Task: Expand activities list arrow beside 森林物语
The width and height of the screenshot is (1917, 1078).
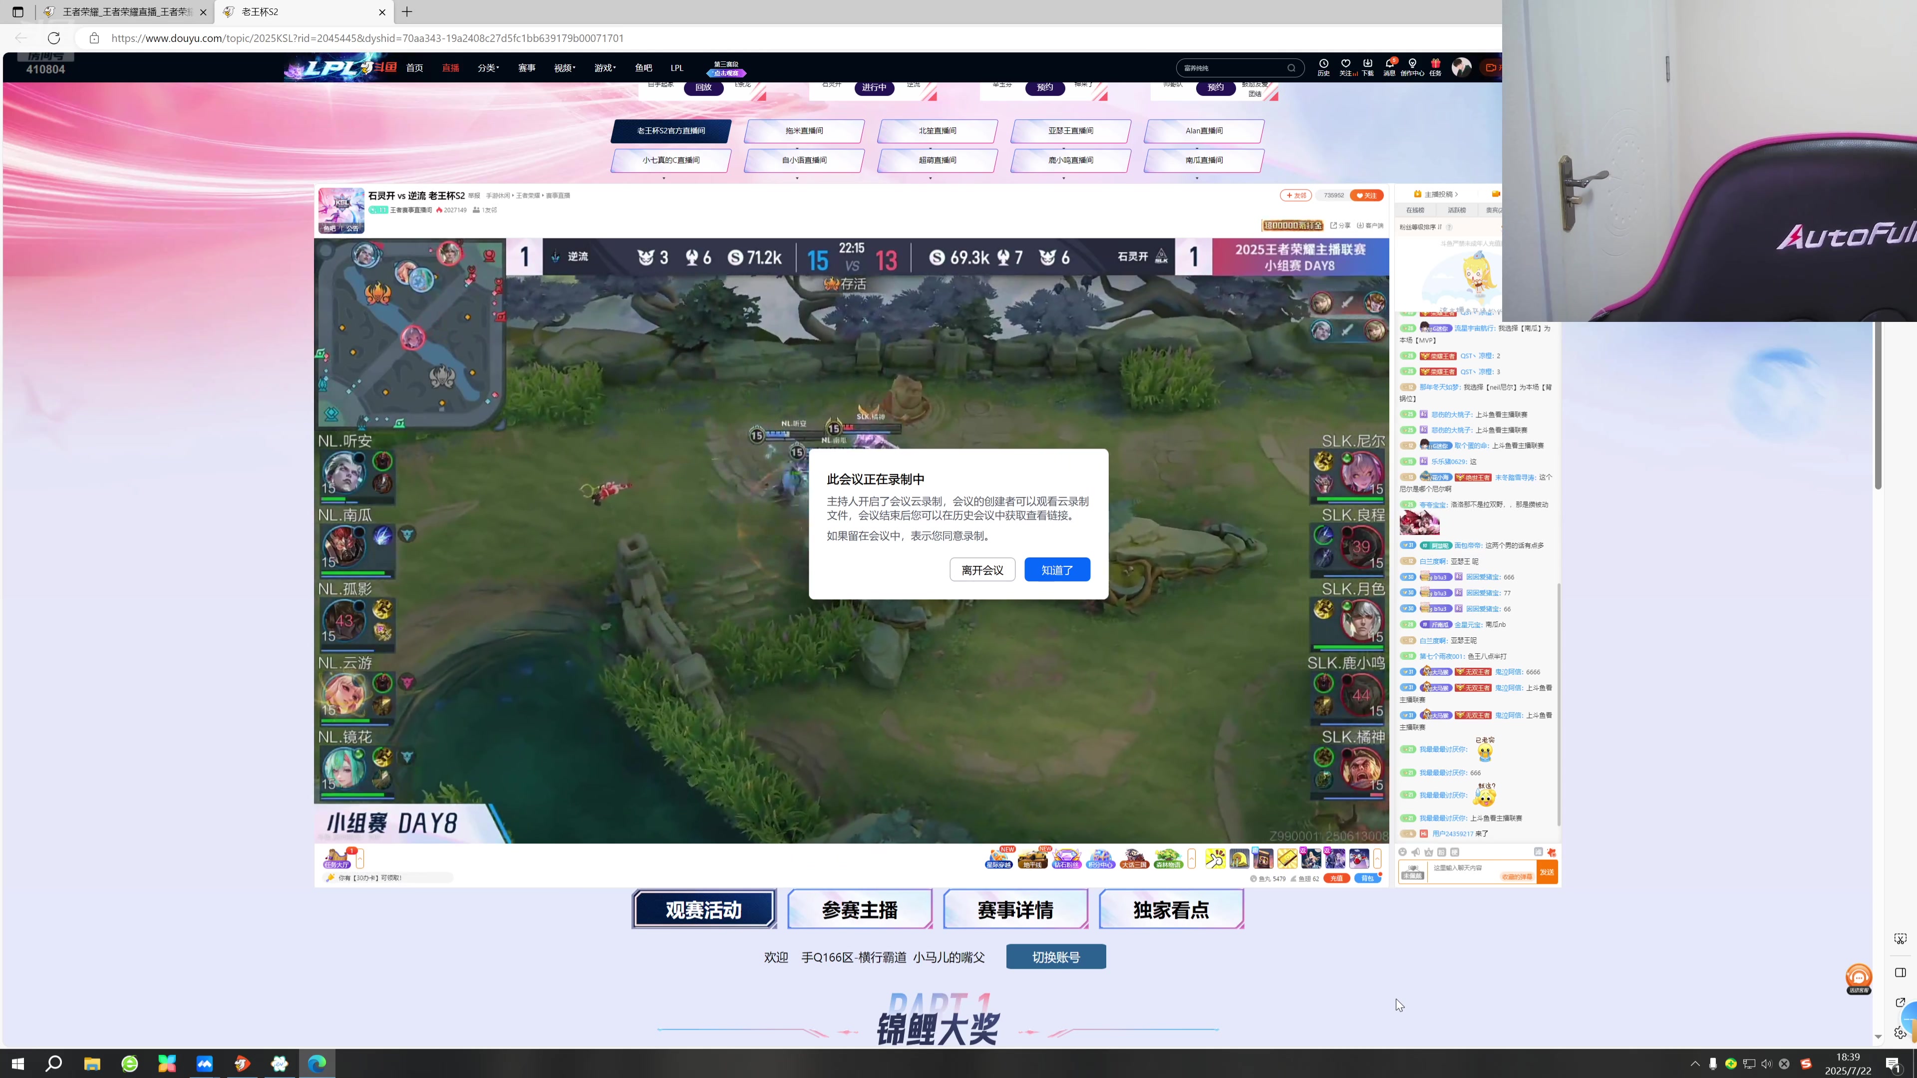Action: (1192, 858)
